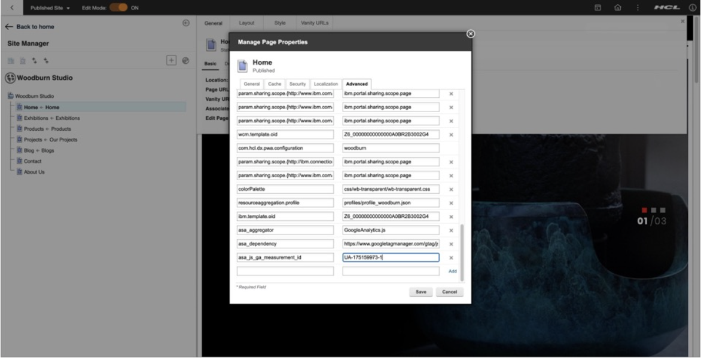701x358 pixels.
Task: Click the overflow menu dots in the top bar
Action: coord(638,7)
